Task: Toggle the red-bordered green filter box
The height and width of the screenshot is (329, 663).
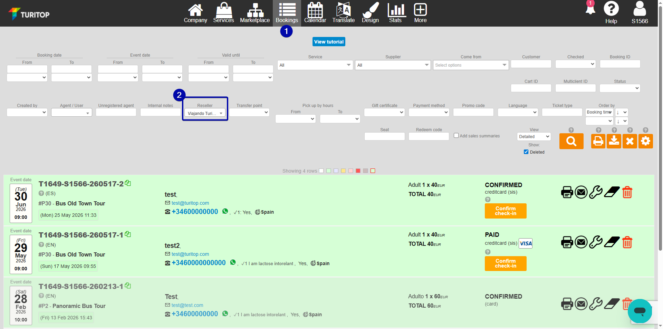Action: tap(373, 171)
